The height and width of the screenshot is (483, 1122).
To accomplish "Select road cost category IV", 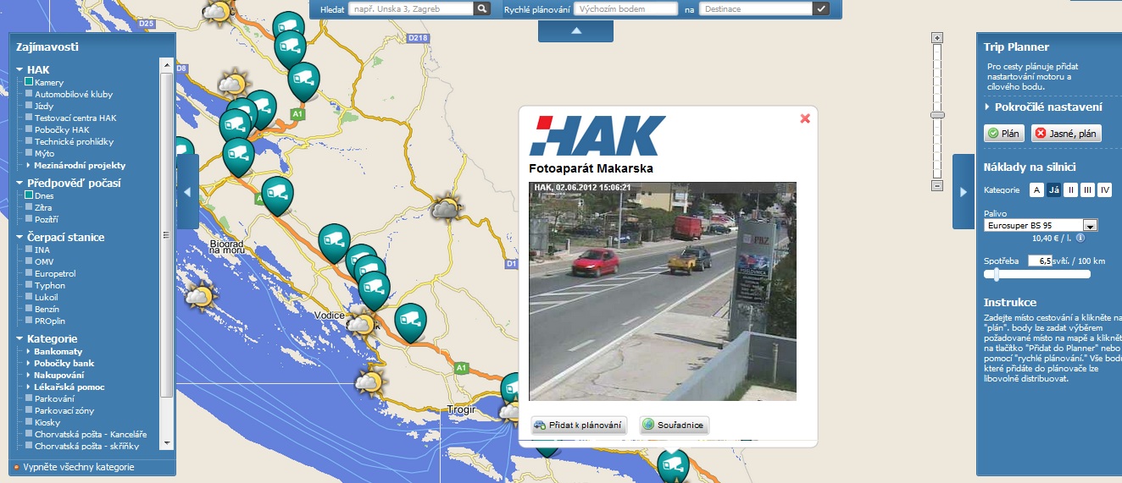I will 1104,190.
